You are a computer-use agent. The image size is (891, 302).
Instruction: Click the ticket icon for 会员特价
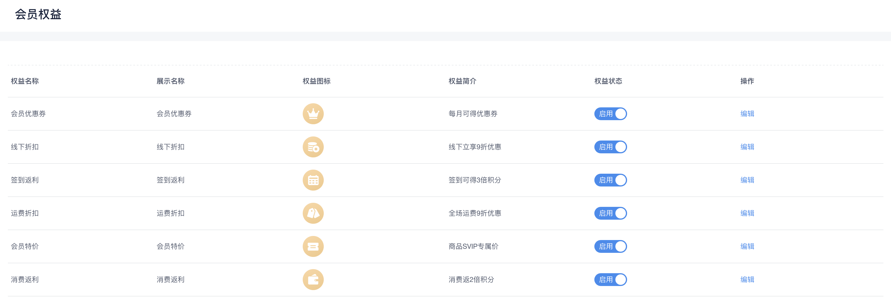pos(313,246)
